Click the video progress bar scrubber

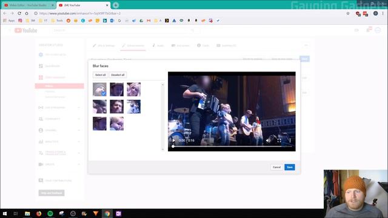click(173, 147)
